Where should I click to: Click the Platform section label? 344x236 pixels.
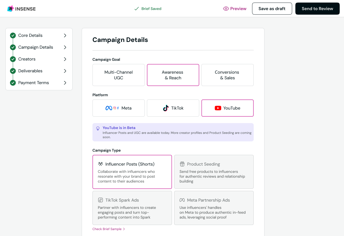[100, 95]
